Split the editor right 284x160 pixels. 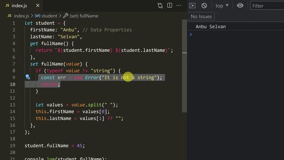click(170, 5)
